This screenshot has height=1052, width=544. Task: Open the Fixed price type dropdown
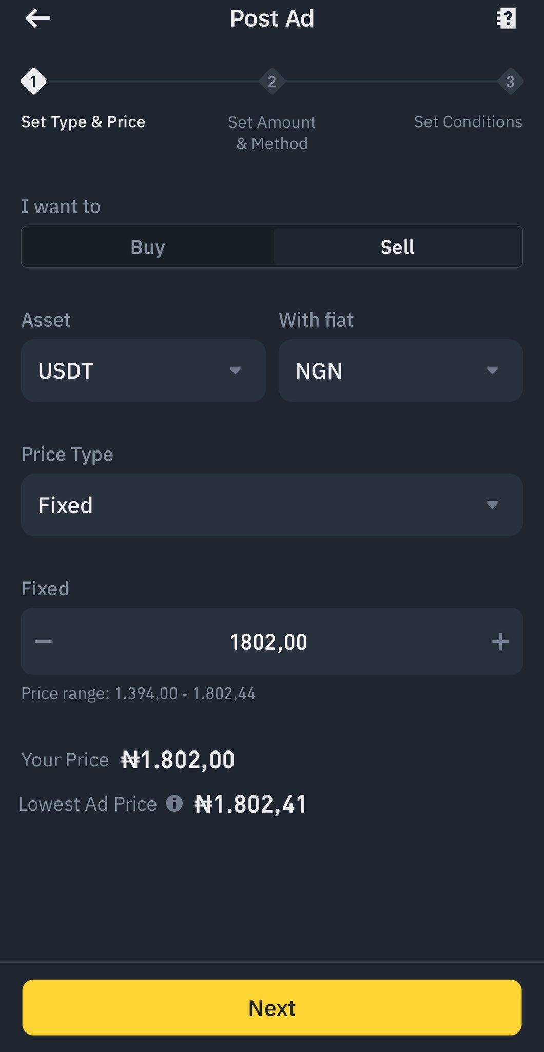pyautogui.click(x=272, y=505)
